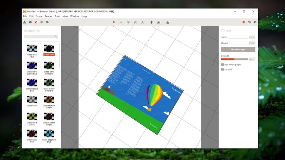Click the preview render magnifier icon
The height and width of the screenshot is (160, 285).
(x=159, y=22)
